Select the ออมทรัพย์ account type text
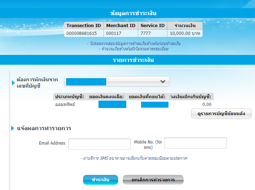 tap(65, 104)
